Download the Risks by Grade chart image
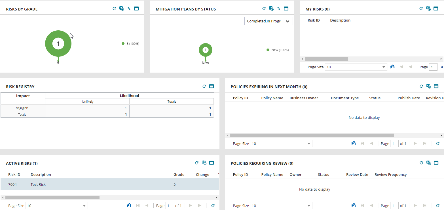This screenshot has width=444, height=211. (121, 9)
